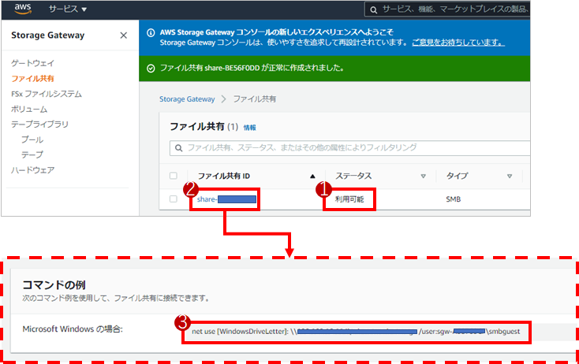
Task: Click the ファイル共有 ID column header
Action: (x=224, y=176)
